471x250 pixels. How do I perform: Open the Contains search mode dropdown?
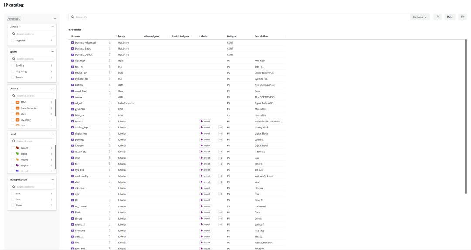(420, 17)
